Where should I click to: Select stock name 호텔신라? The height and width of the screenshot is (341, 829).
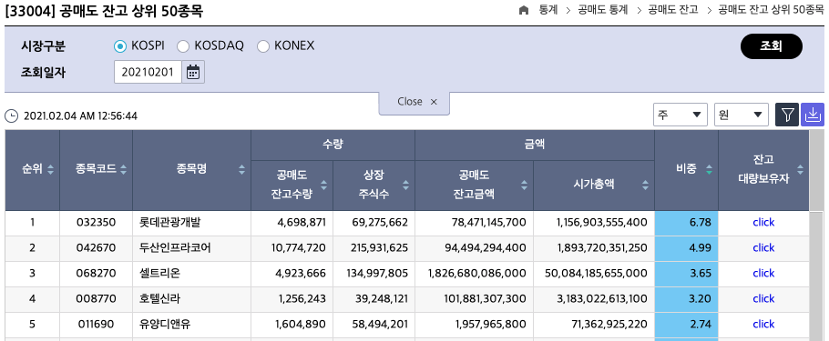click(160, 298)
